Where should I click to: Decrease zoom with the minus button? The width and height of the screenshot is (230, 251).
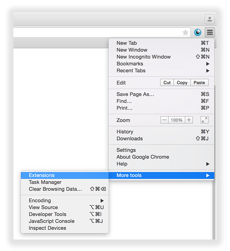(164, 120)
